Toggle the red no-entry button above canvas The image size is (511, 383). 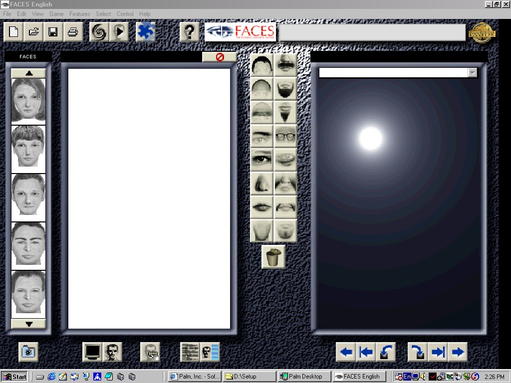coord(220,57)
